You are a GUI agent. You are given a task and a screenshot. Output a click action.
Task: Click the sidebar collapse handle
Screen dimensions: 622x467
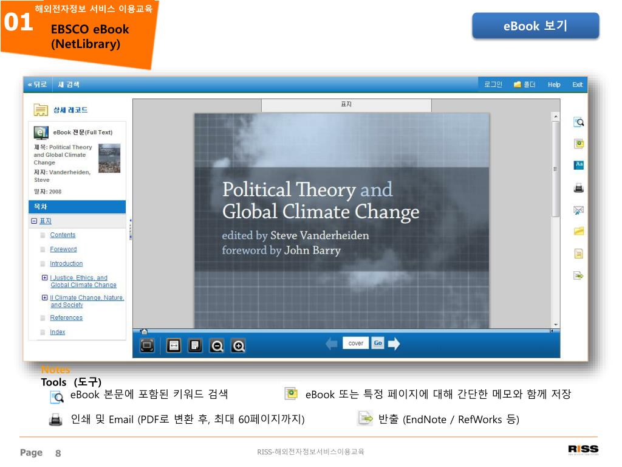tap(130, 229)
